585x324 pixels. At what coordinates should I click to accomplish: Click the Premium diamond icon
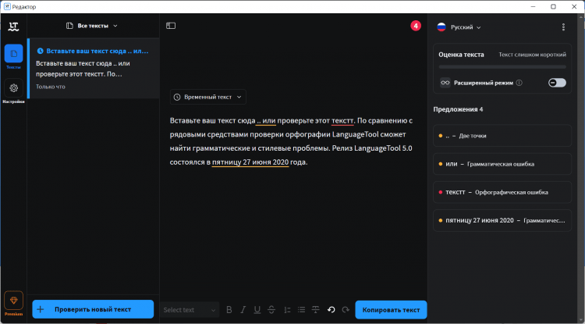click(x=13, y=301)
